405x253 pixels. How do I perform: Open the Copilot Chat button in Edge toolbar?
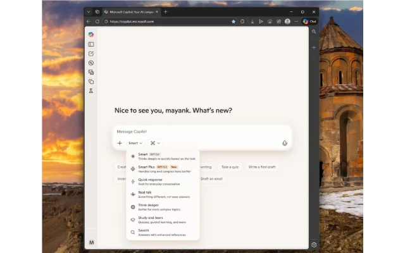309,22
